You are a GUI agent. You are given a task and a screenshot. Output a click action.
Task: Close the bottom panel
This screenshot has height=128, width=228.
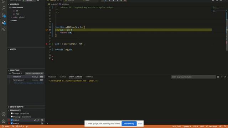[225, 77]
